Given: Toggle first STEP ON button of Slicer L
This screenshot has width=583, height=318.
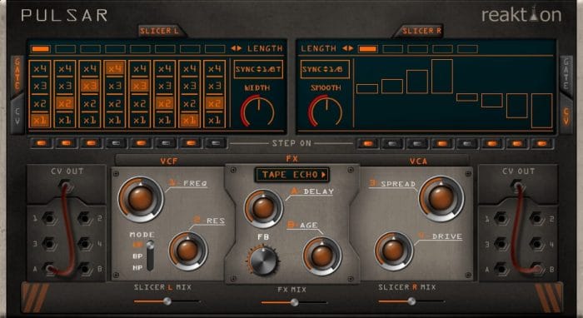Looking at the screenshot, I should point(42,143).
